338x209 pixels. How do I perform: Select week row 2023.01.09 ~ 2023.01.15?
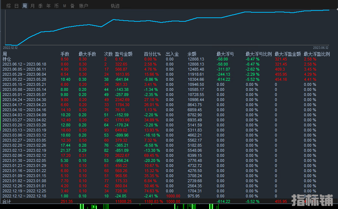(x=24, y=176)
